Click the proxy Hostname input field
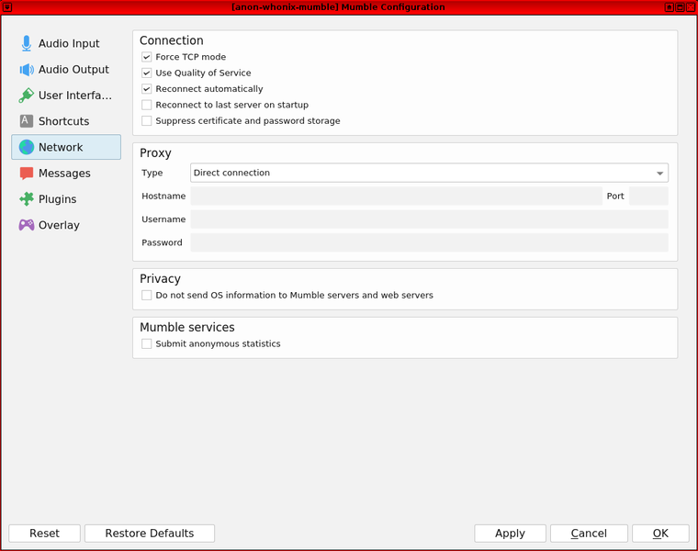This screenshot has width=698, height=551. pyautogui.click(x=396, y=196)
